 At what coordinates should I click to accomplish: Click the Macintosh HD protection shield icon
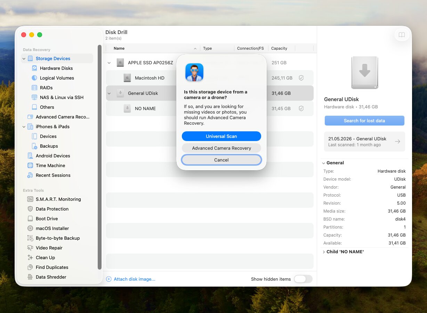pyautogui.click(x=301, y=78)
